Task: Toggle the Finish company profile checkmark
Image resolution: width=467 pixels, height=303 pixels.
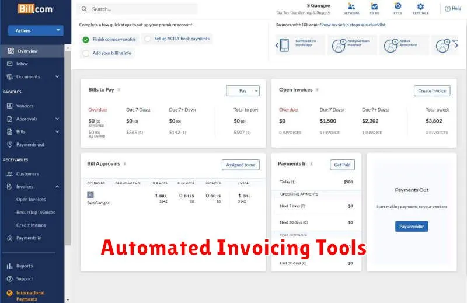Action: [86, 40]
